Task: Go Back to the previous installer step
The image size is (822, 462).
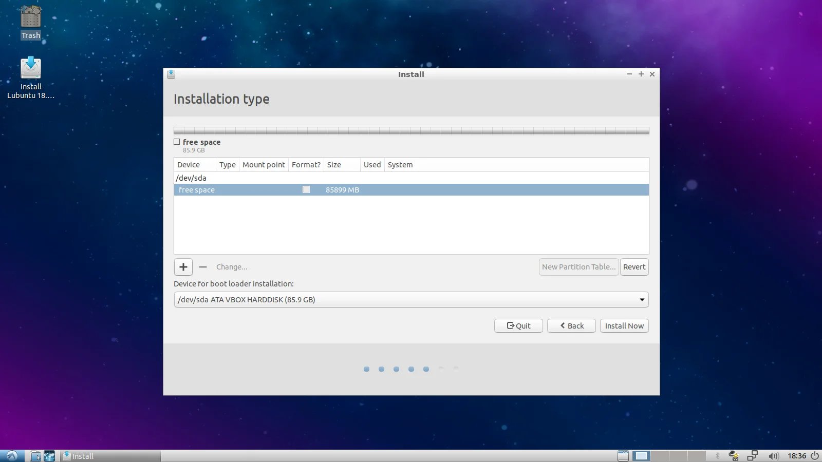Action: [x=571, y=326]
